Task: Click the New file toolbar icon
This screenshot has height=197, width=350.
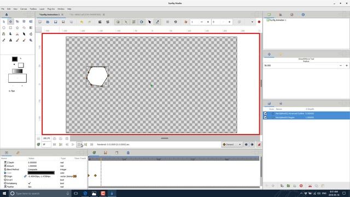Action: [x=40, y=22]
